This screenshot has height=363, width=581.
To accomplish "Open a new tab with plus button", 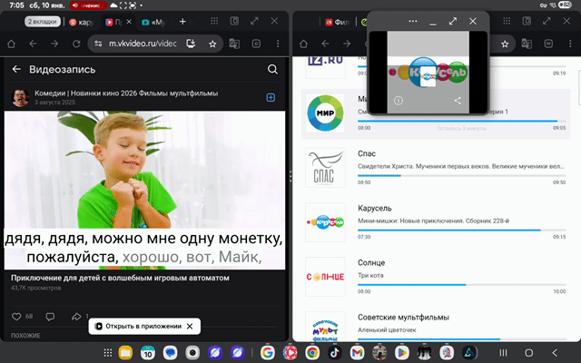I will (x=182, y=21).
